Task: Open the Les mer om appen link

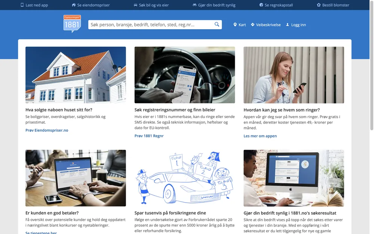Action: (x=260, y=136)
